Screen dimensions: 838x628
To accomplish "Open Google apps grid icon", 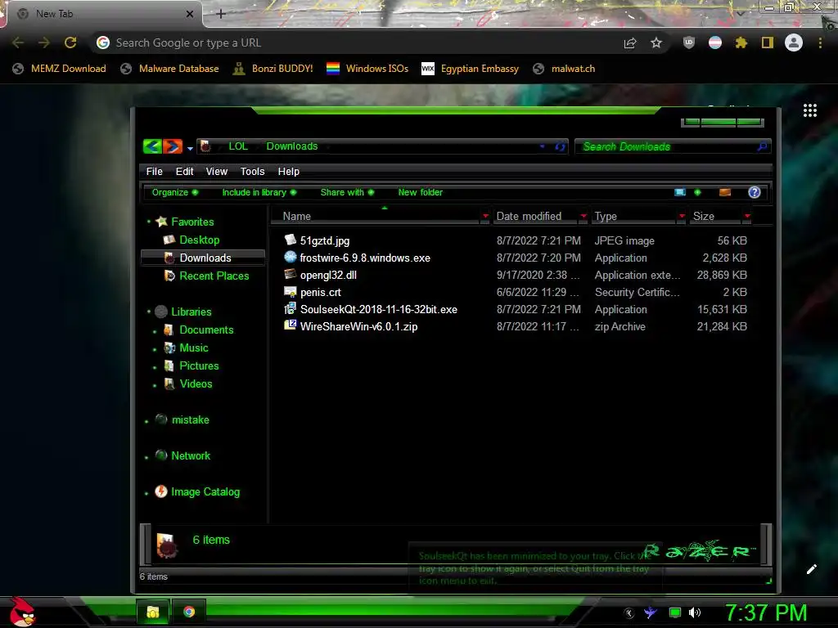I will pos(810,110).
